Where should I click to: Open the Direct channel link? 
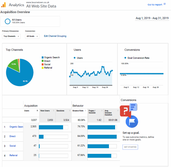pos(12,136)
